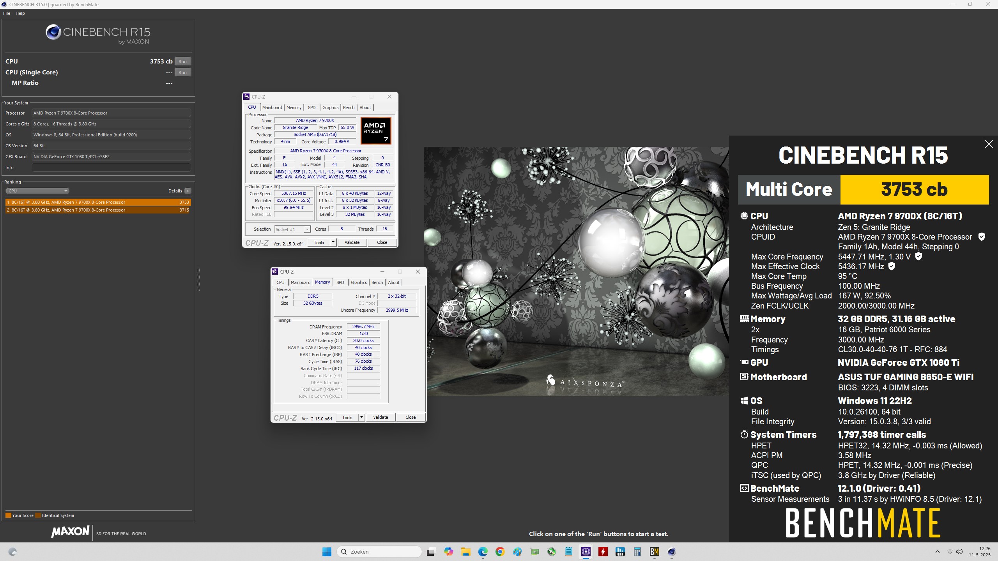Click Run button for CPU test
Image resolution: width=998 pixels, height=561 pixels.
[x=182, y=62]
